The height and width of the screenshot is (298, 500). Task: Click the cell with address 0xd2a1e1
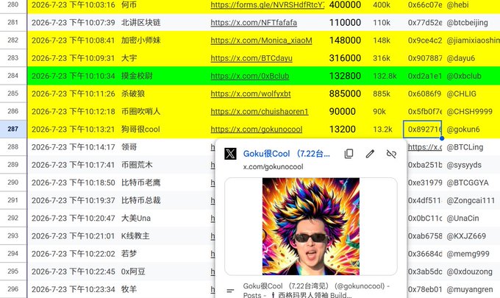pyautogui.click(x=425, y=76)
